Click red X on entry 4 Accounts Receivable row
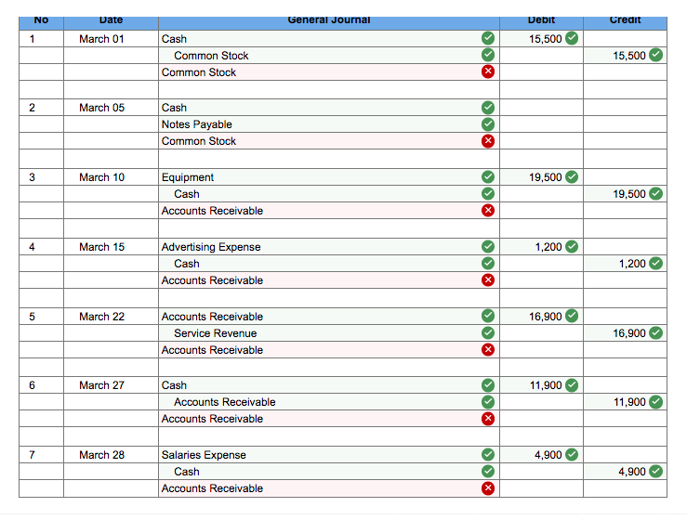This screenshot has height=520, width=687. 488,279
